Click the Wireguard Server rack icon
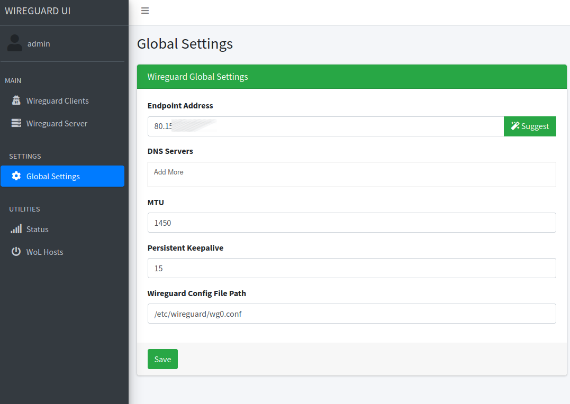This screenshot has width=570, height=404. point(16,123)
